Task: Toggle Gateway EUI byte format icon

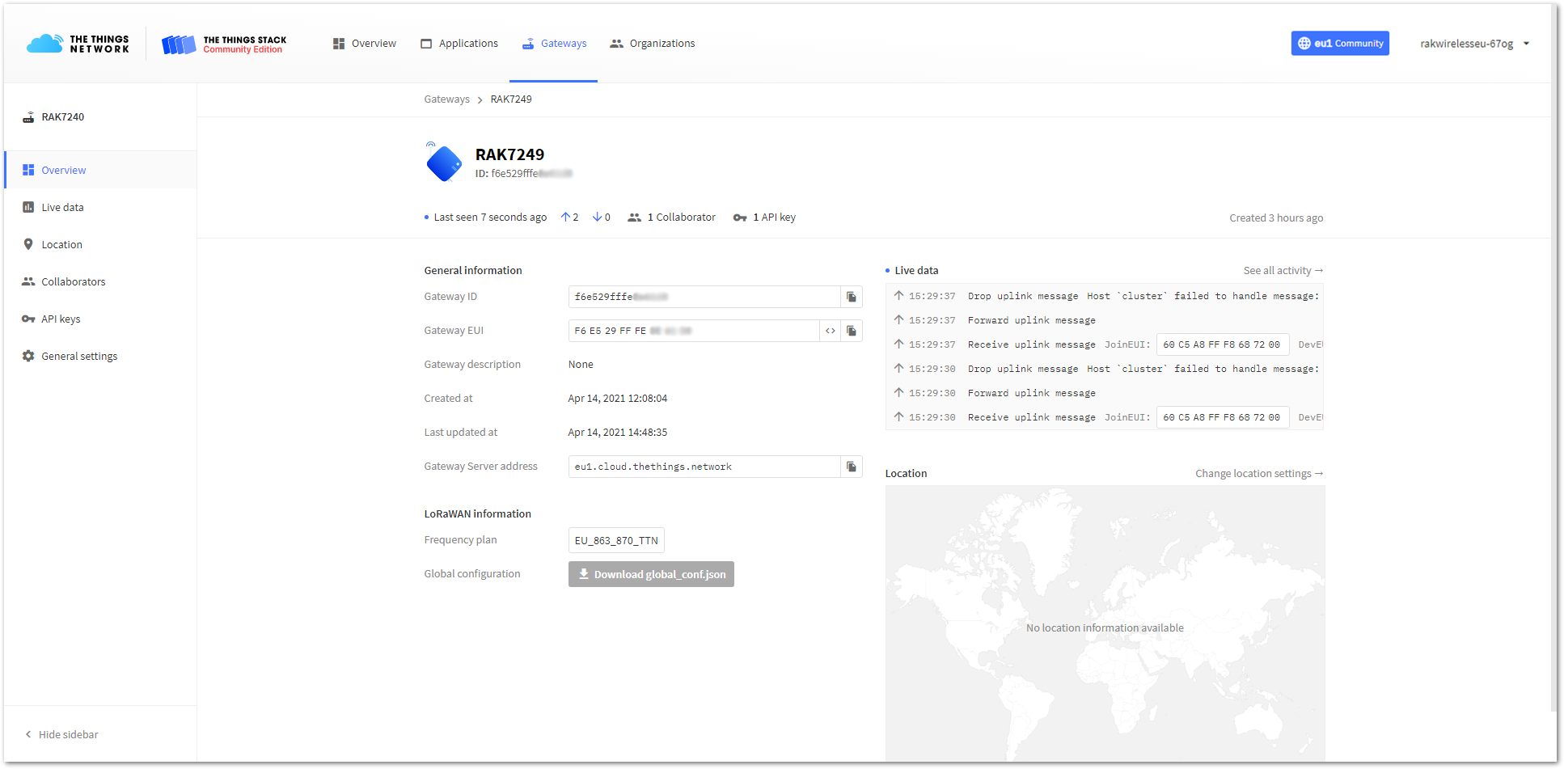Action: click(x=831, y=331)
